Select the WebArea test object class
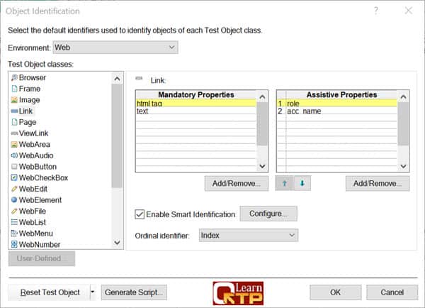425x308 pixels. click(35, 145)
